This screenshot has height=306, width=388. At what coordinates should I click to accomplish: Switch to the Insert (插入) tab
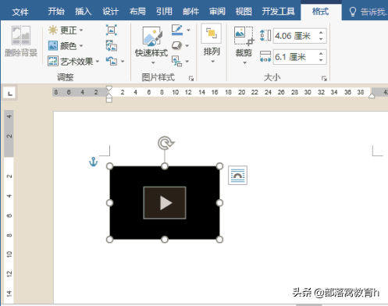click(84, 12)
